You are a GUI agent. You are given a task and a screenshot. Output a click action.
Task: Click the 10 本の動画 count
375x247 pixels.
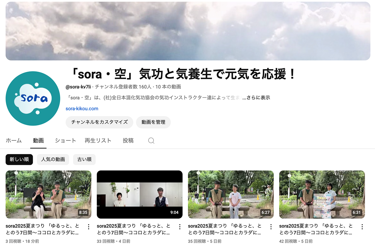(168, 87)
